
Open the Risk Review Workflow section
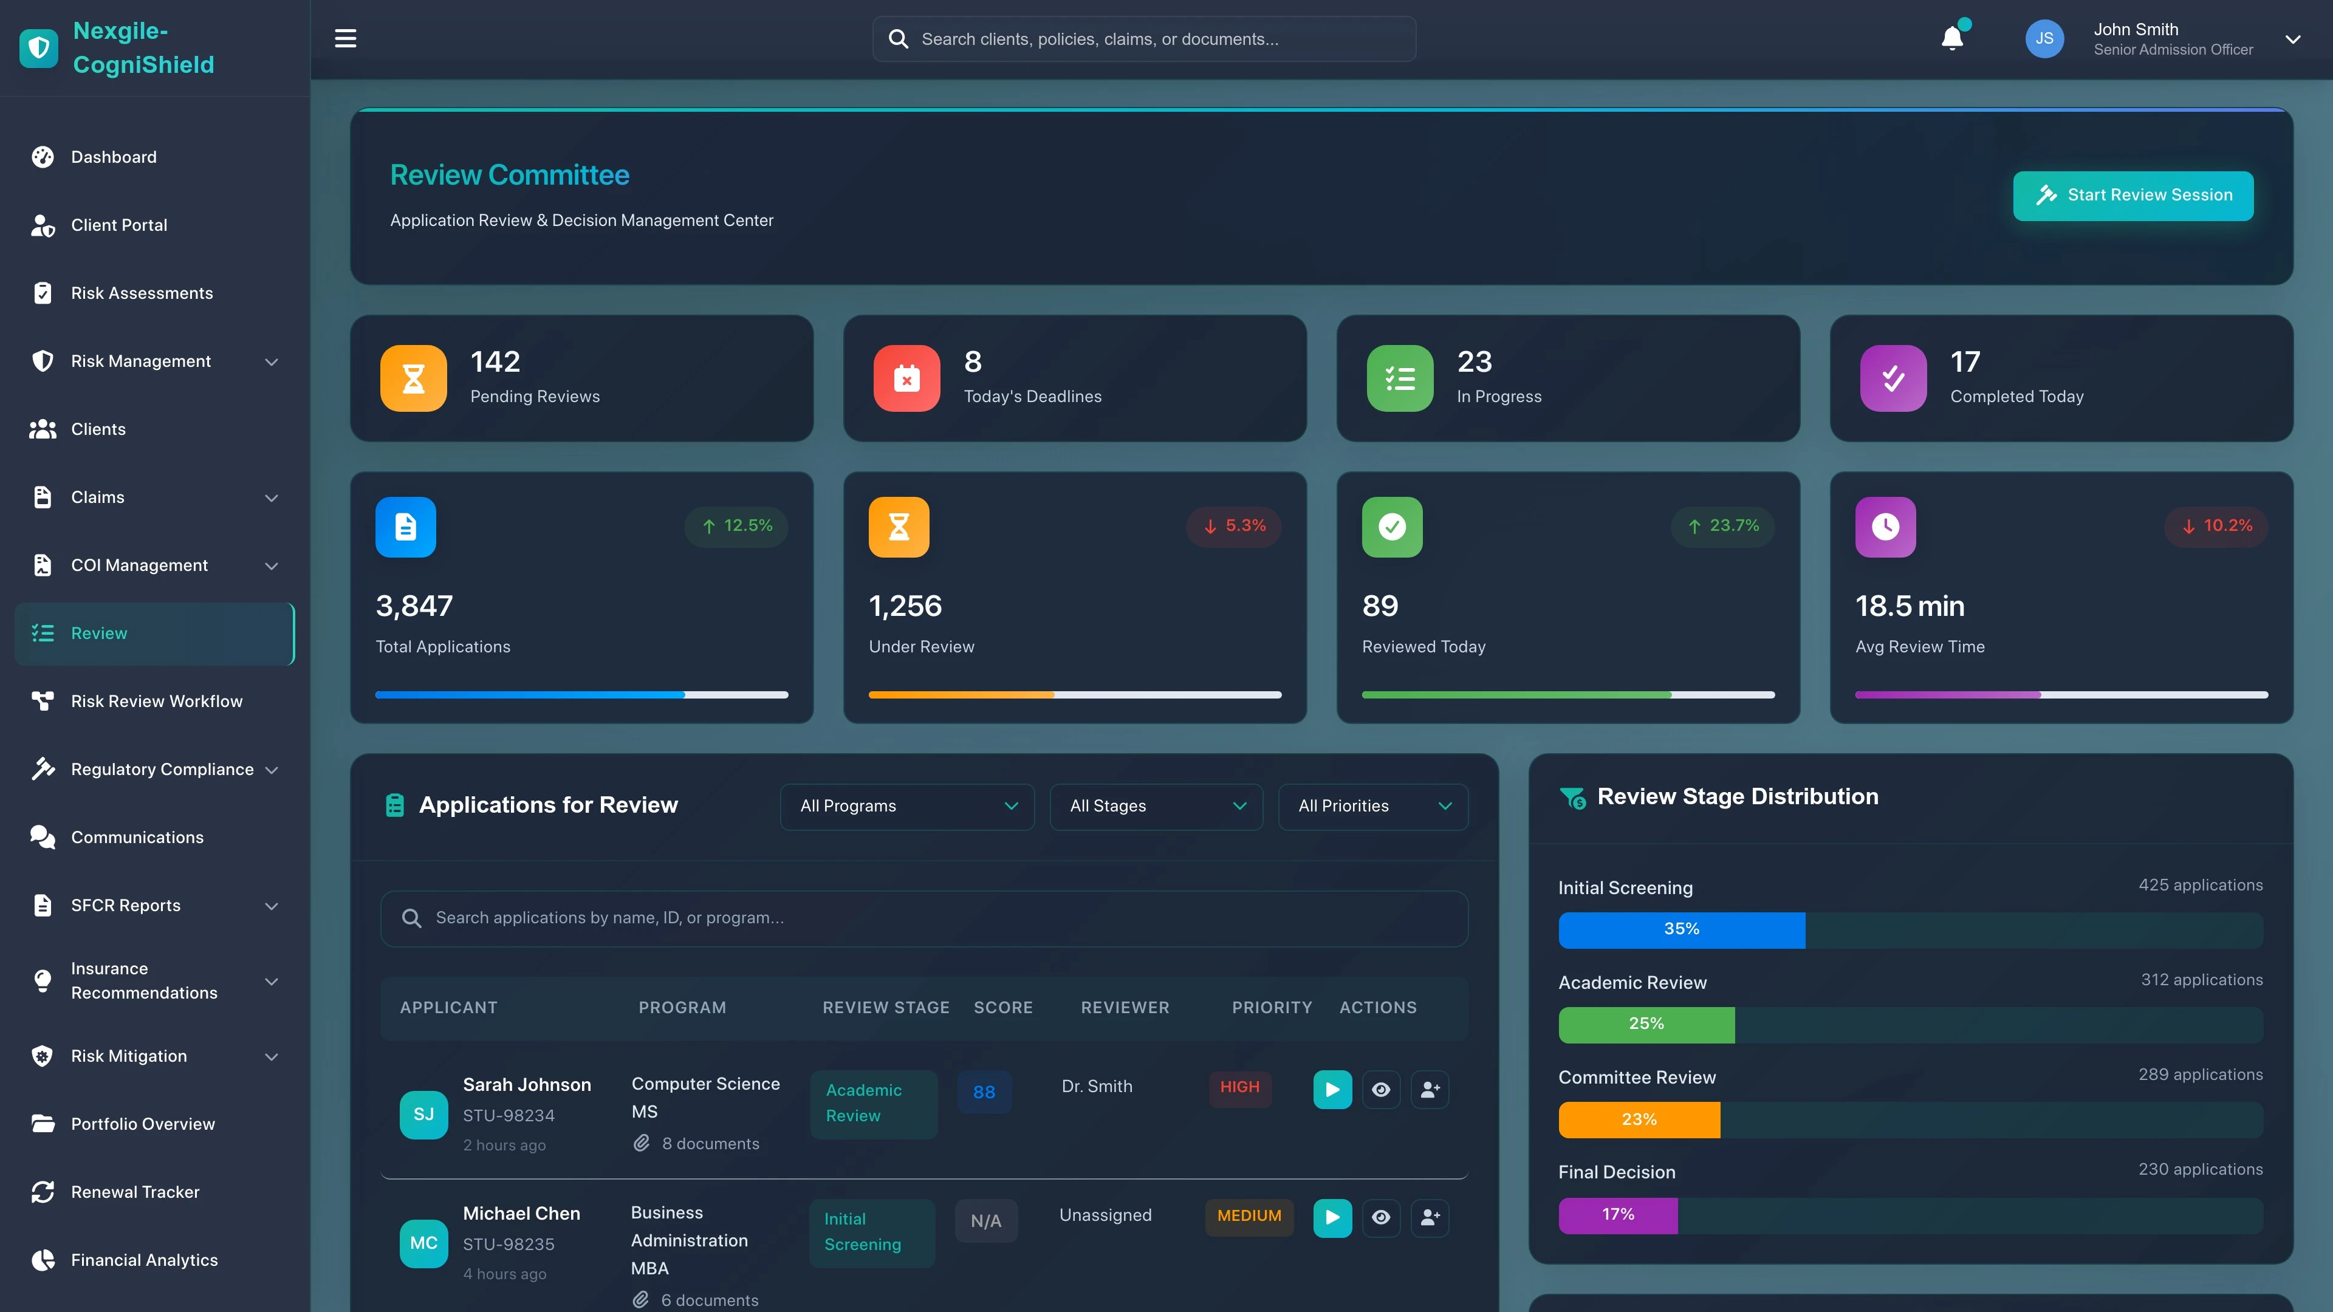tap(156, 700)
